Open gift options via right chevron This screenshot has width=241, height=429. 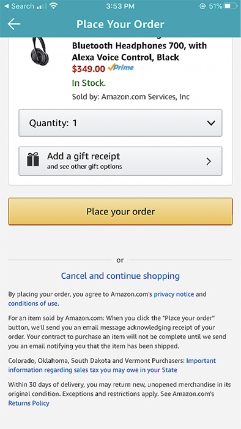pos(209,161)
